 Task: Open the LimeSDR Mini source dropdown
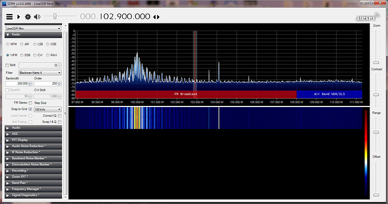(x=33, y=29)
